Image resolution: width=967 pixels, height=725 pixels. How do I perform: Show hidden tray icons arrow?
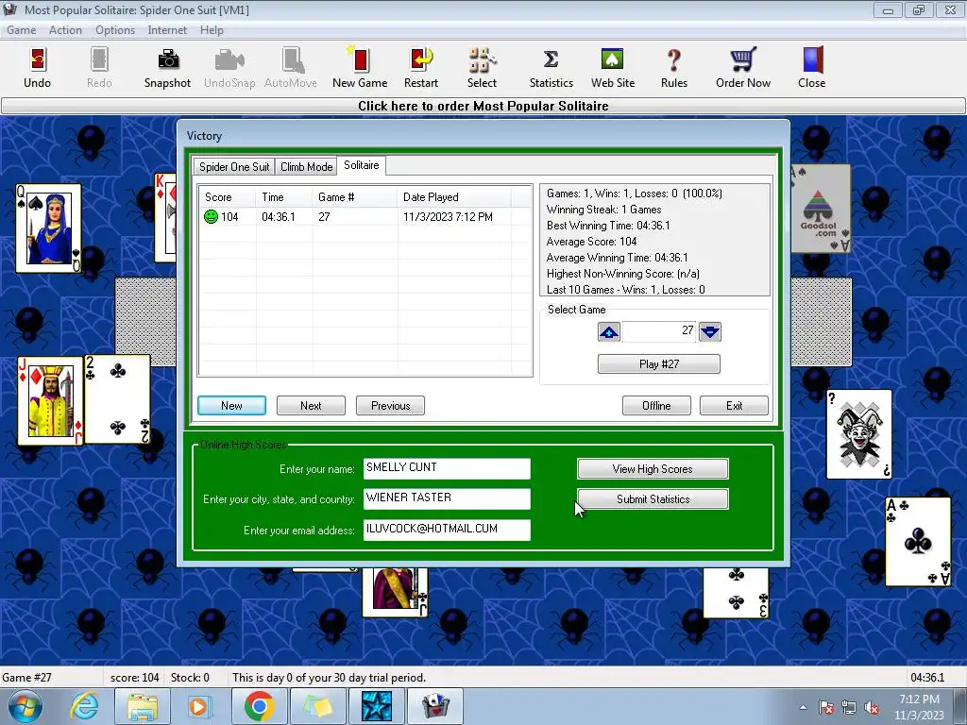tap(803, 707)
